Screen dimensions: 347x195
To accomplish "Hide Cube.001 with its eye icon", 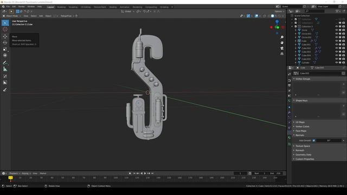I will point(337,44).
